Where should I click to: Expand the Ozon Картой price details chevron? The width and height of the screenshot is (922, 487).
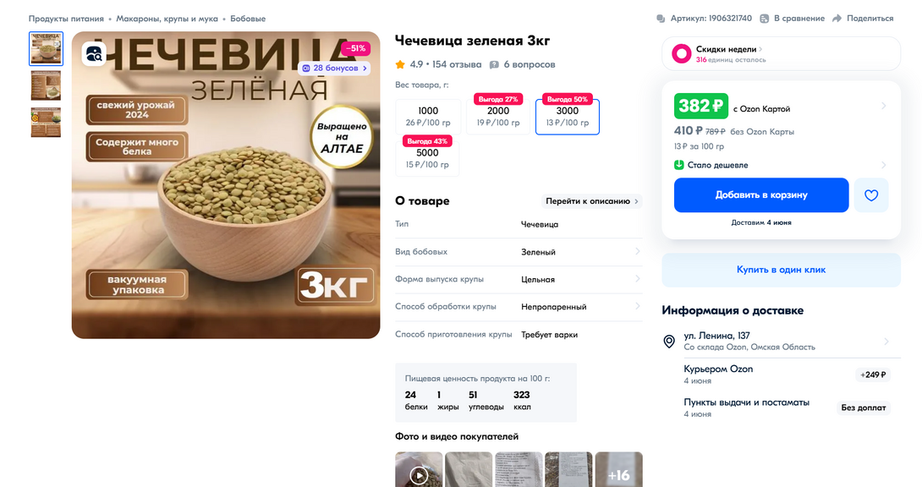coord(883,106)
